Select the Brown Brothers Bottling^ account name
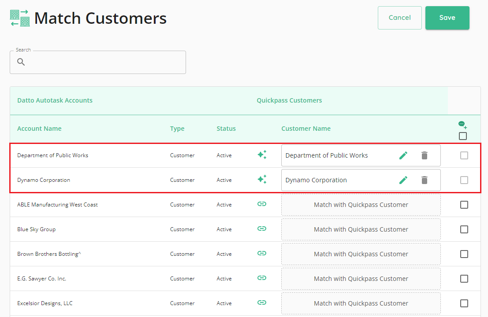Image resolution: width=488 pixels, height=317 pixels. [x=49, y=254]
